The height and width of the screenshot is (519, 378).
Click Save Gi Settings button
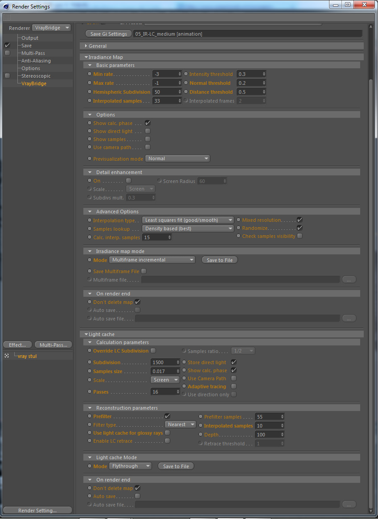click(x=108, y=34)
